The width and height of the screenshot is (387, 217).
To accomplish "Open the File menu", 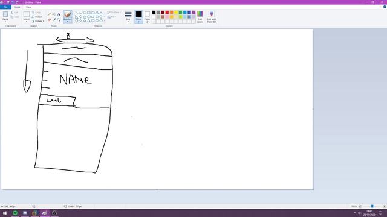I will (5, 7).
